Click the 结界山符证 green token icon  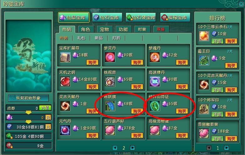tap(155, 106)
